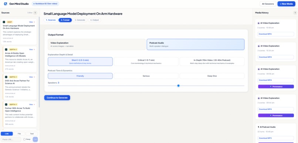Remove the Partner With Arcee source with x

coord(34,104)
